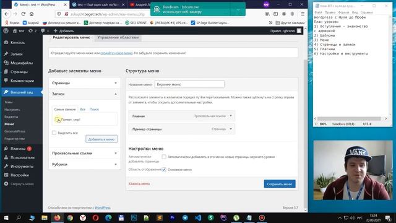Show hidden system tray icons

point(340,217)
